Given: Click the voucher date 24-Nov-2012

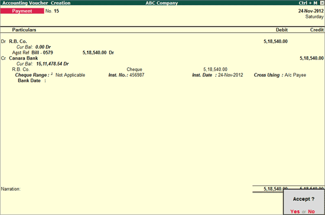Looking at the screenshot, I should coord(311,11).
